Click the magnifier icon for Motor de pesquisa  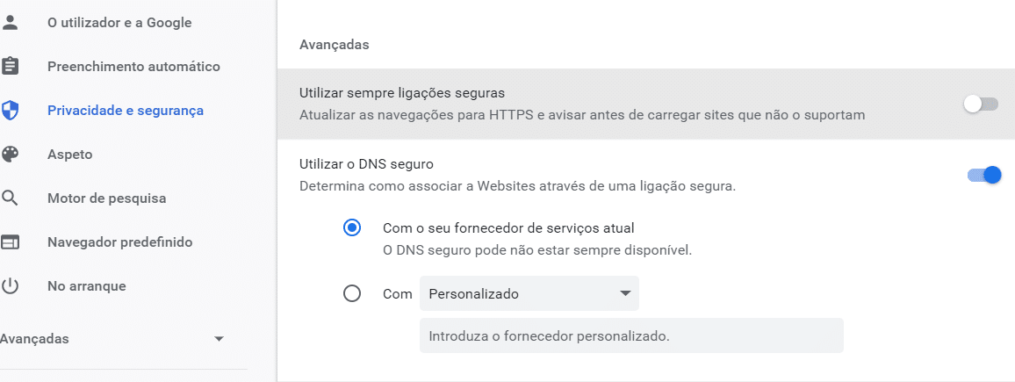[10, 198]
